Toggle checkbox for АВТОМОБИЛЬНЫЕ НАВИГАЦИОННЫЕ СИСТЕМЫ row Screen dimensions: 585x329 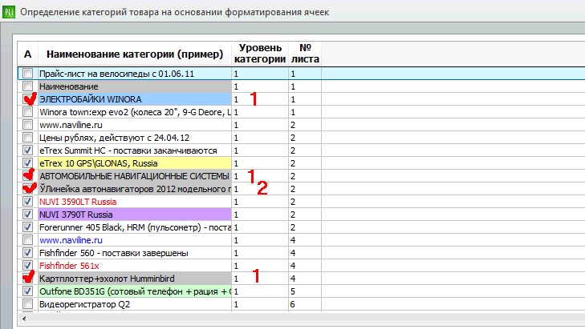[x=27, y=175]
